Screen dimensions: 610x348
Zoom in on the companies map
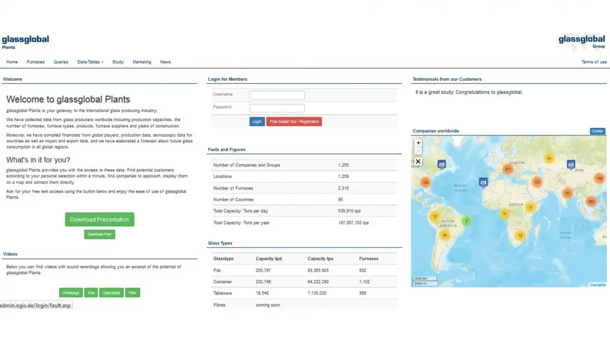click(418, 143)
